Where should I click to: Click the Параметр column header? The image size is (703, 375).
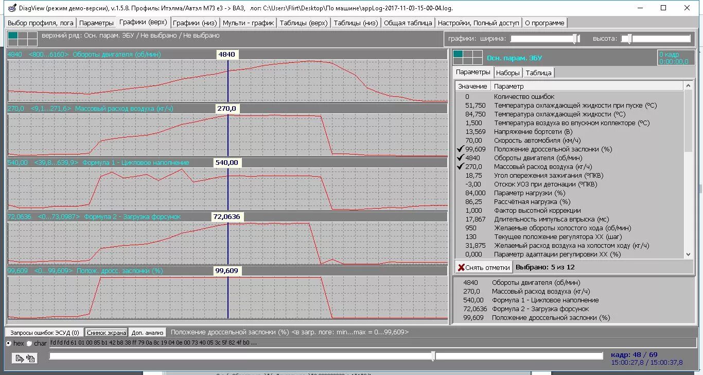point(587,86)
